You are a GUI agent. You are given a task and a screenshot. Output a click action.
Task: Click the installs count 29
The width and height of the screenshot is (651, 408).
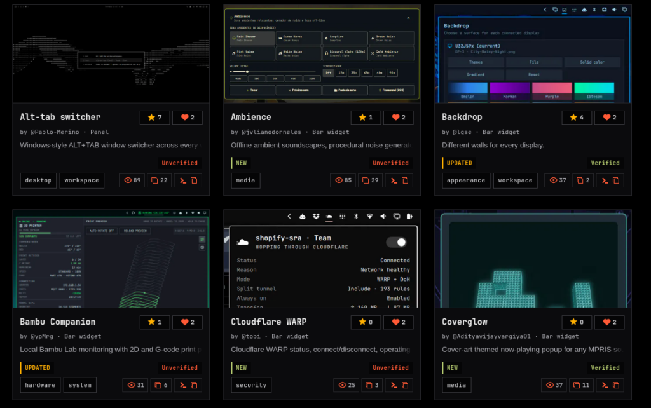pos(370,180)
